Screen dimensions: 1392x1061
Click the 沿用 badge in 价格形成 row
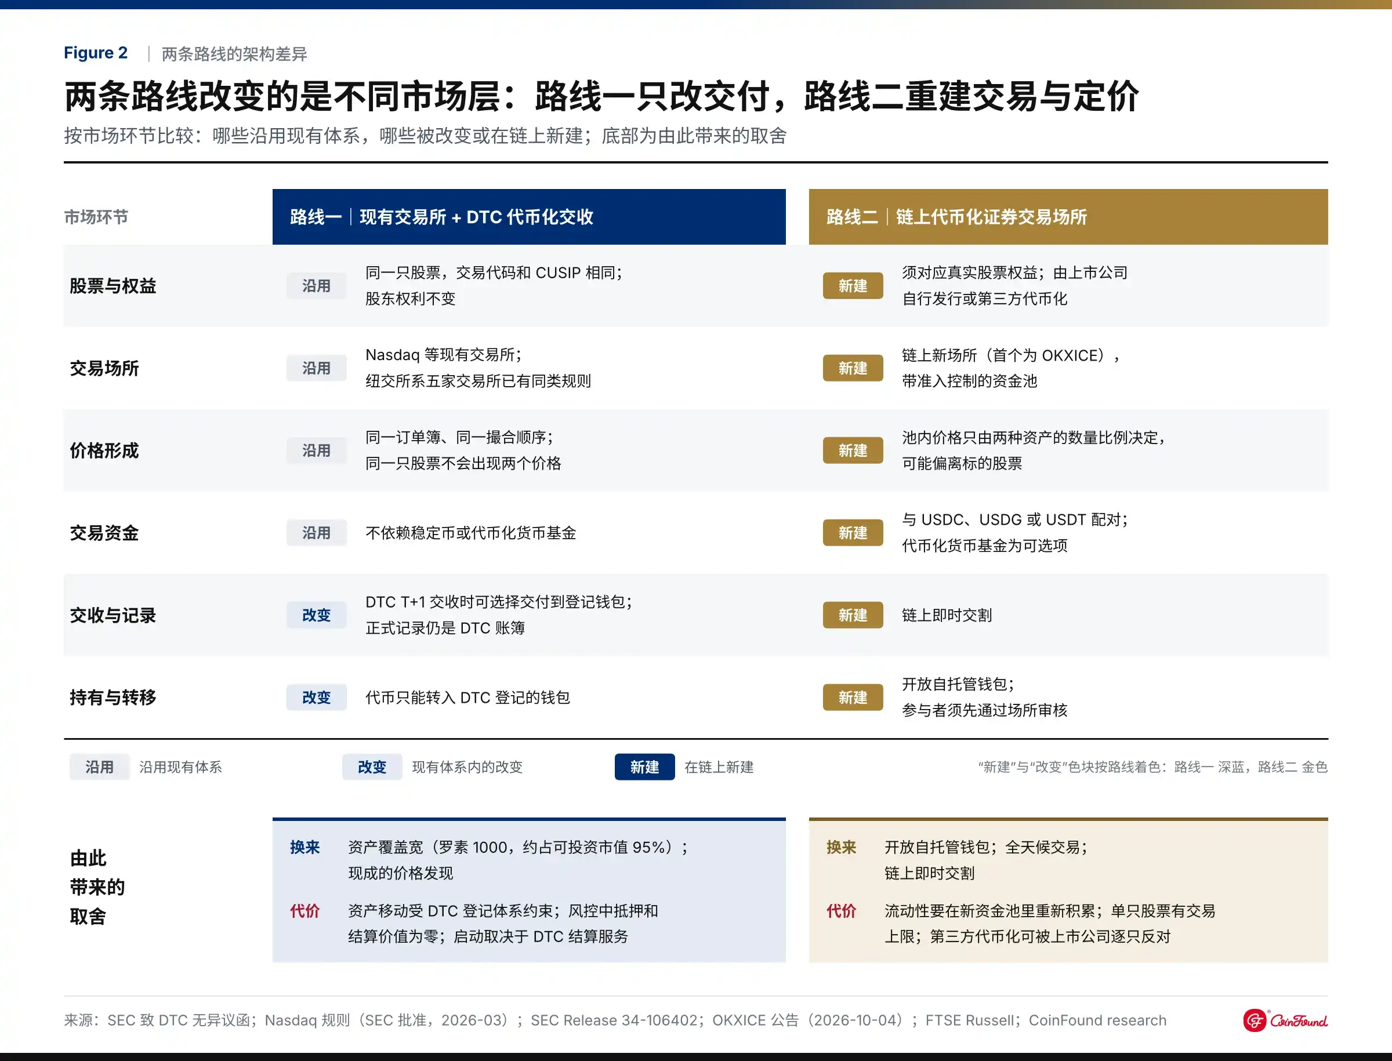click(x=316, y=450)
